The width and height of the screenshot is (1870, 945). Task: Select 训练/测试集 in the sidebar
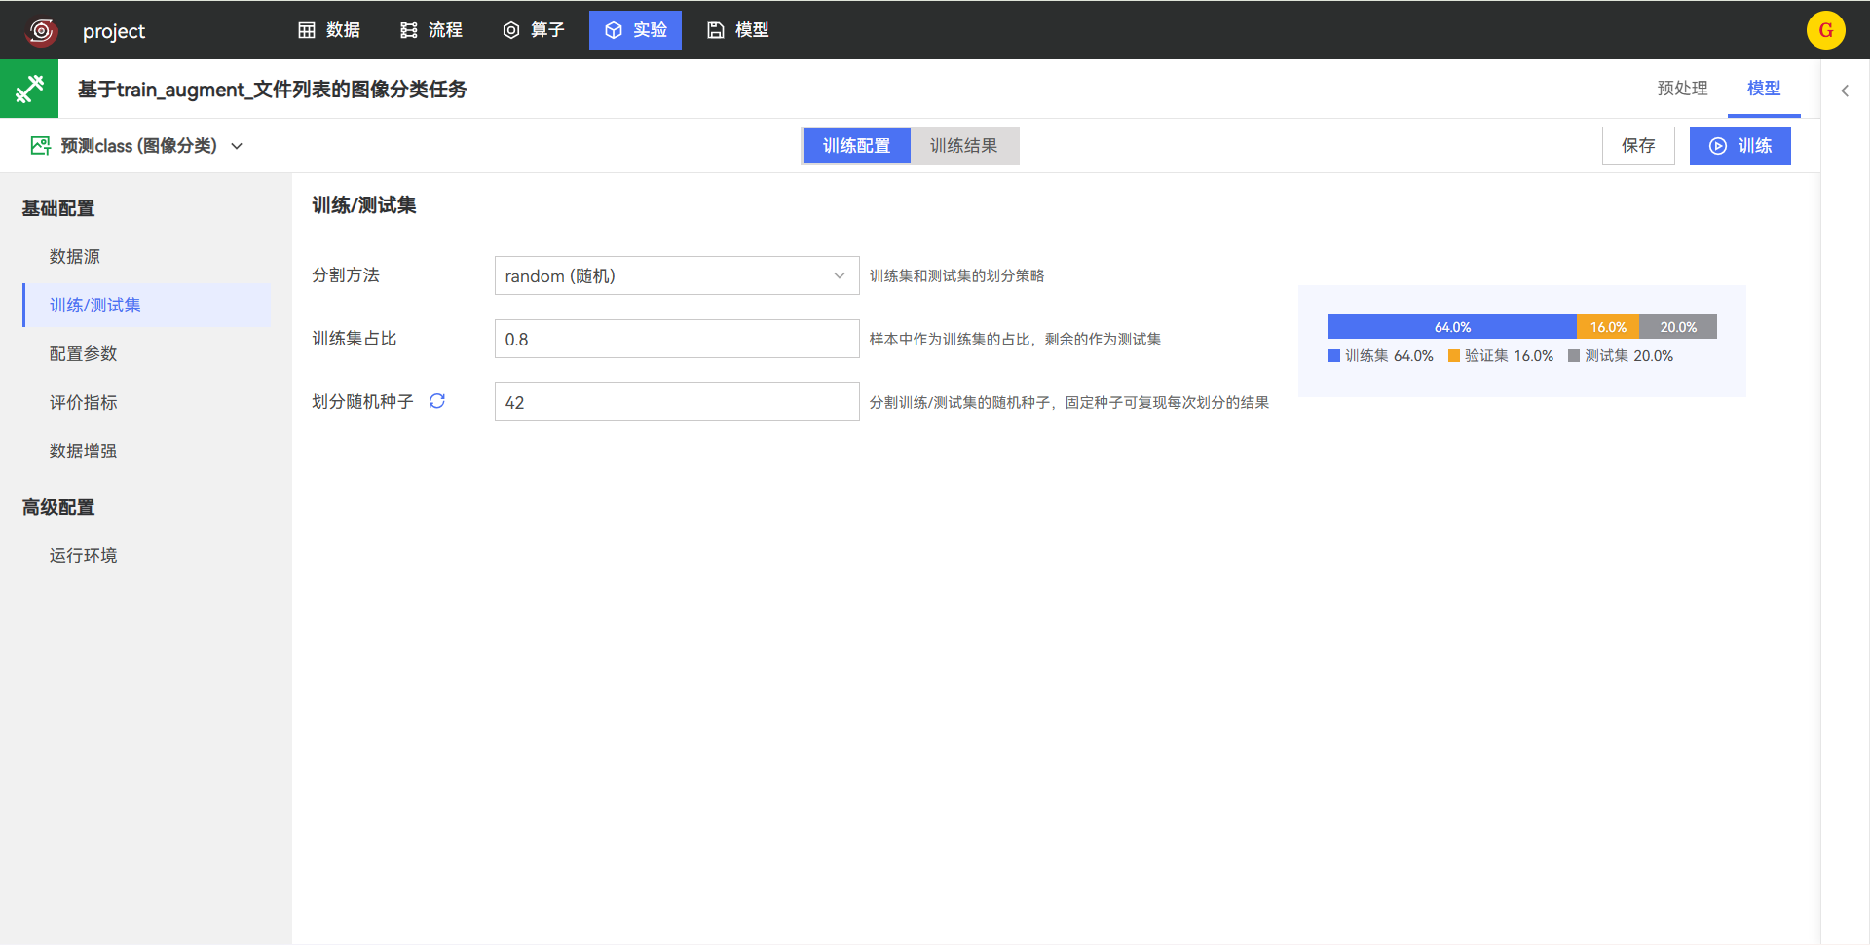[146, 306]
